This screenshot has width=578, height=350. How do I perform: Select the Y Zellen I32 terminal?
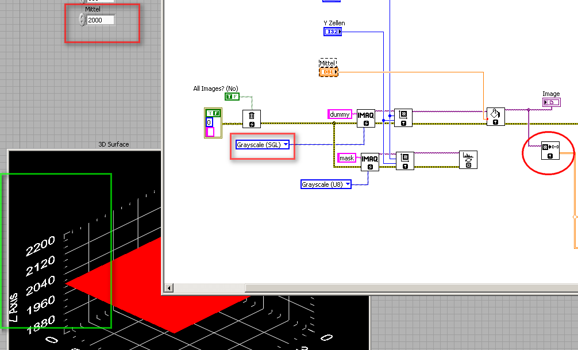[x=333, y=32]
